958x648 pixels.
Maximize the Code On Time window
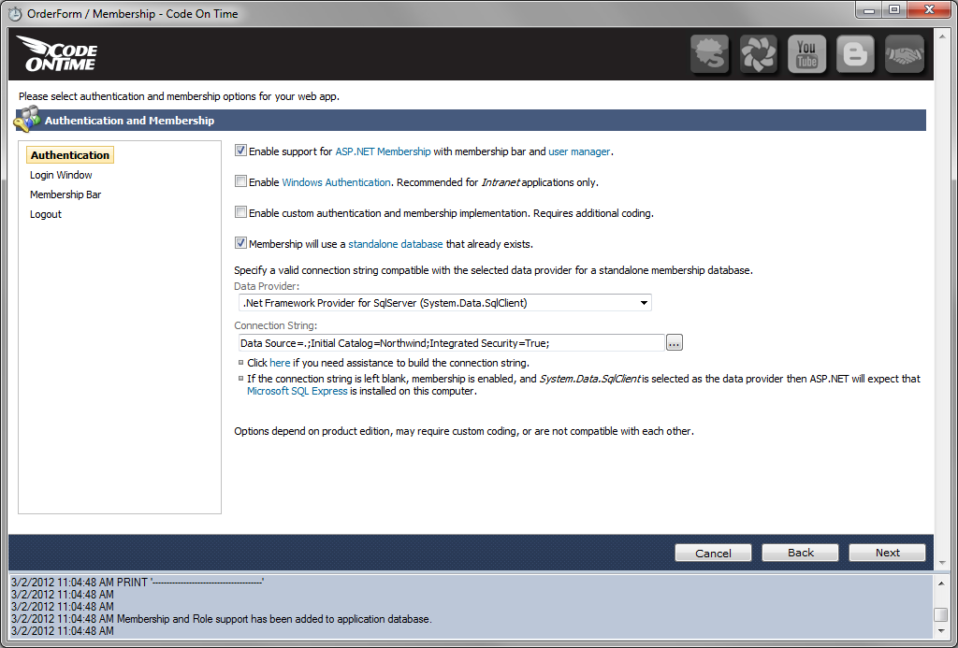pyautogui.click(x=893, y=10)
